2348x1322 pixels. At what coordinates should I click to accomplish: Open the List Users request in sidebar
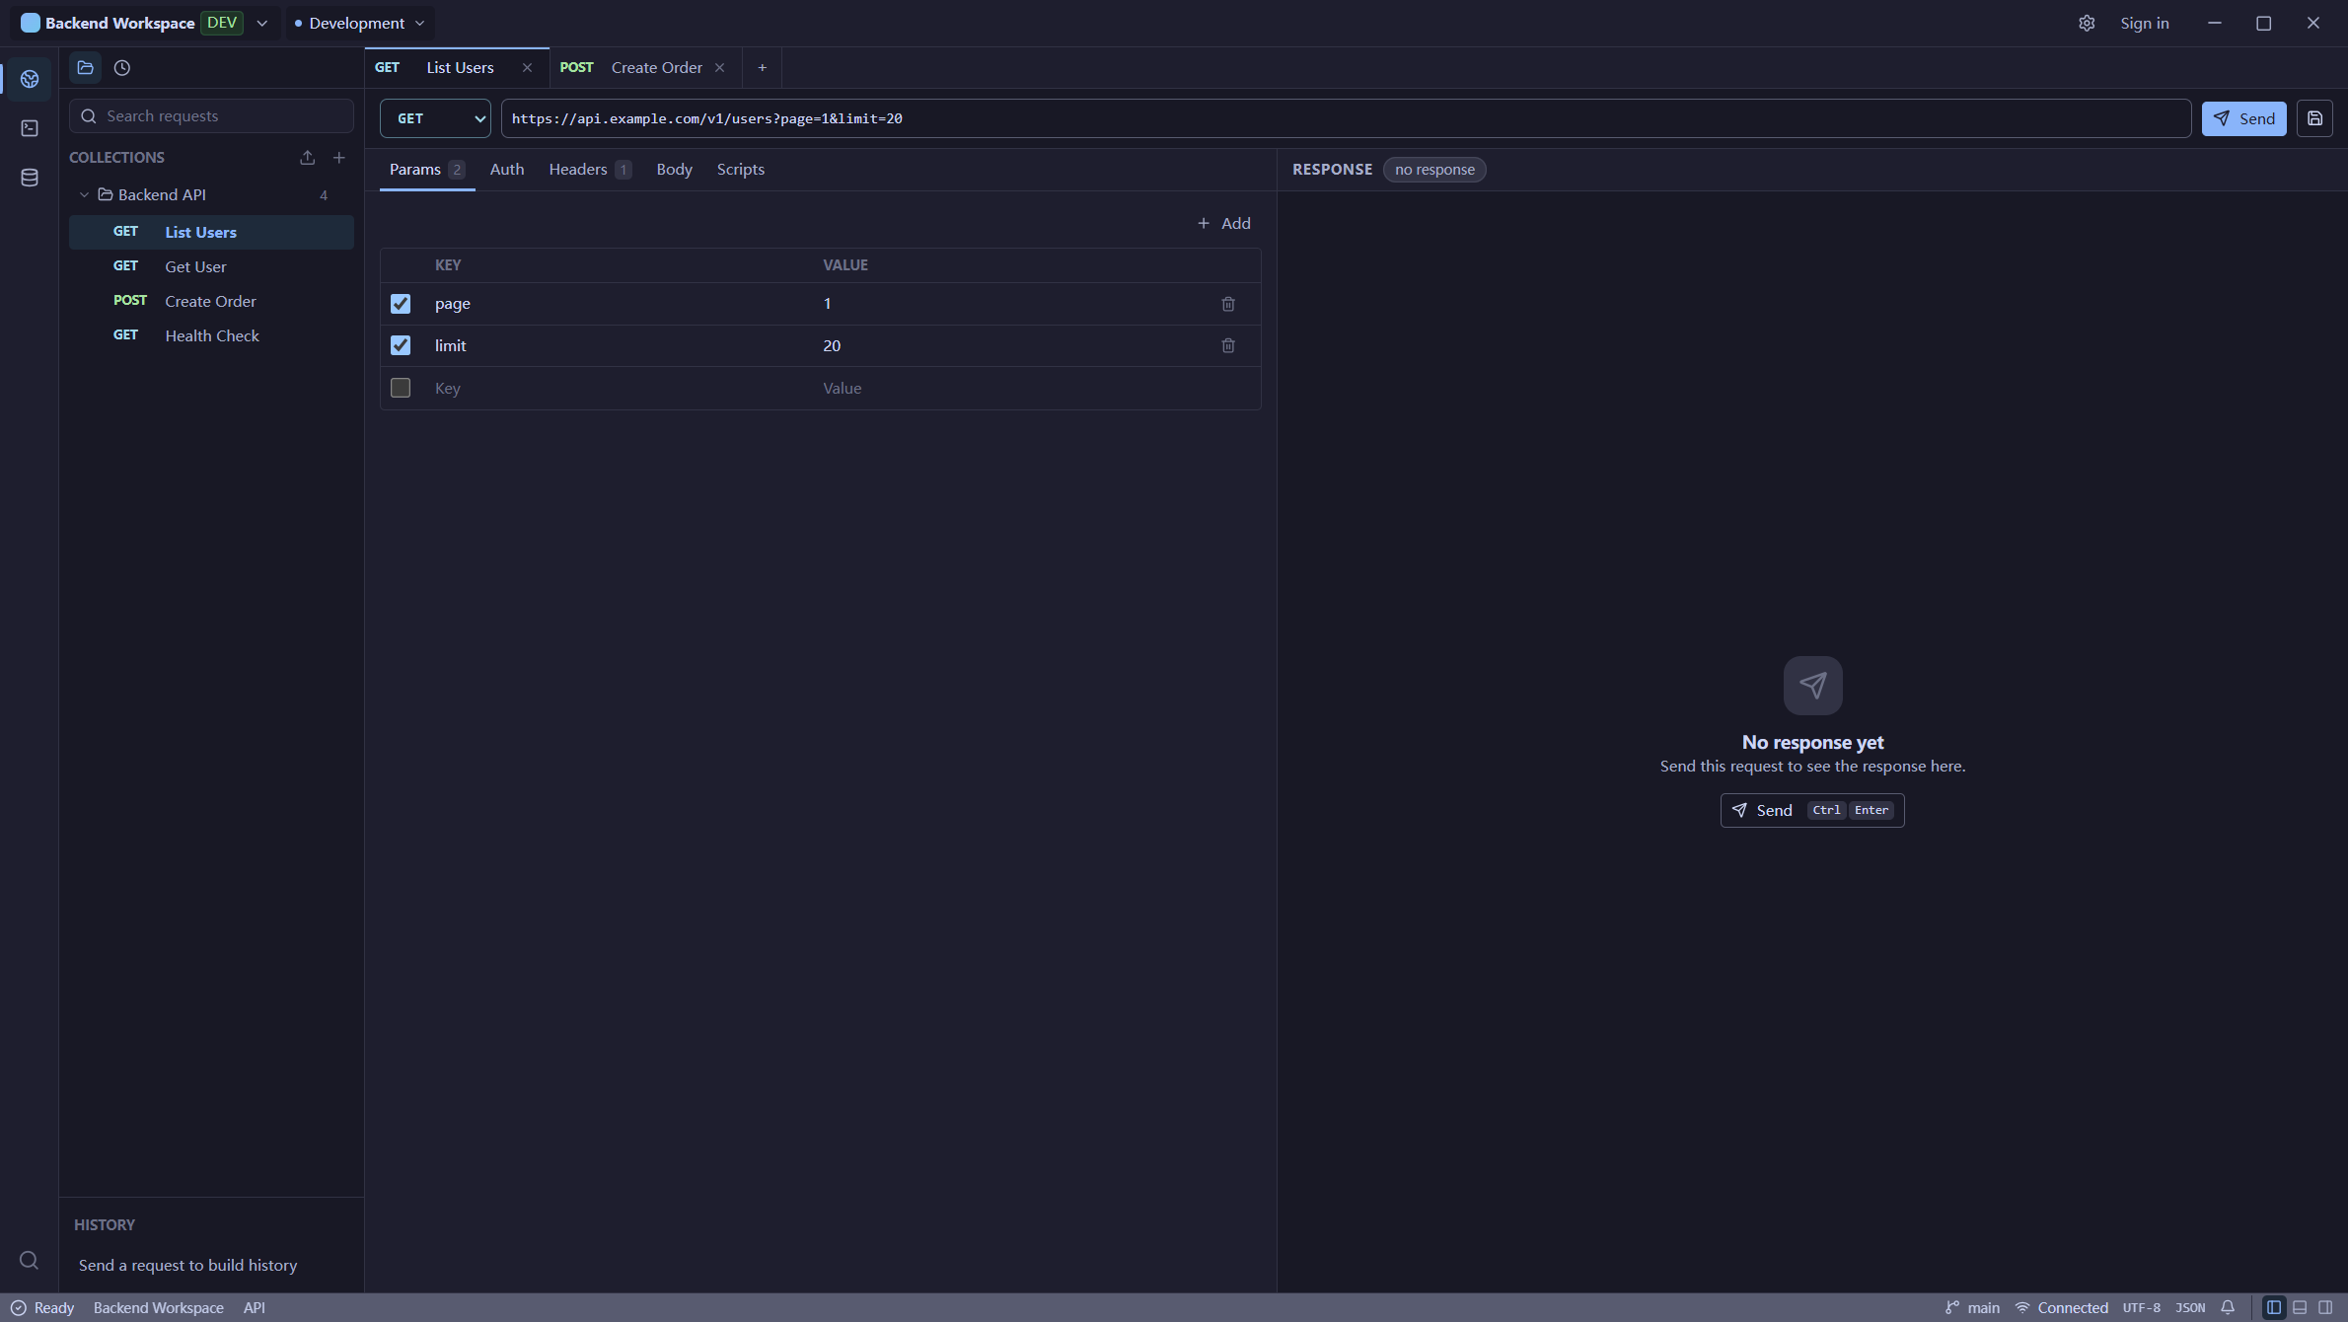click(211, 233)
